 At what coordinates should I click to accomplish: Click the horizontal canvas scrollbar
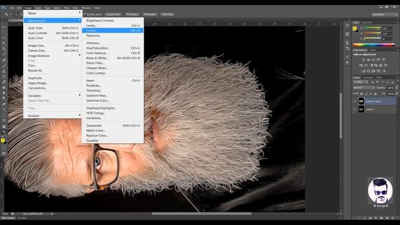pos(201,214)
